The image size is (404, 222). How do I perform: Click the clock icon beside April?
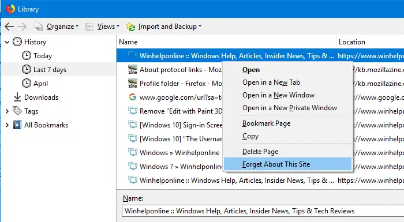pos(27,84)
